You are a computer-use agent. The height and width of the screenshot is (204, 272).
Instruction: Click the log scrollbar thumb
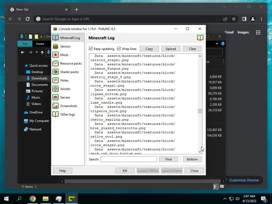click(x=200, y=111)
